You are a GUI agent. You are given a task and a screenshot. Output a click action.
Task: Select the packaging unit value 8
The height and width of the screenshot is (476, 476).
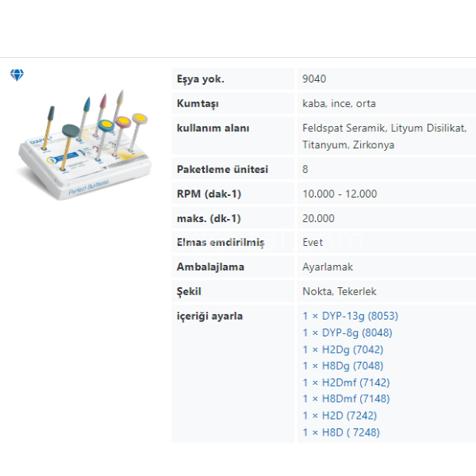[x=305, y=169]
